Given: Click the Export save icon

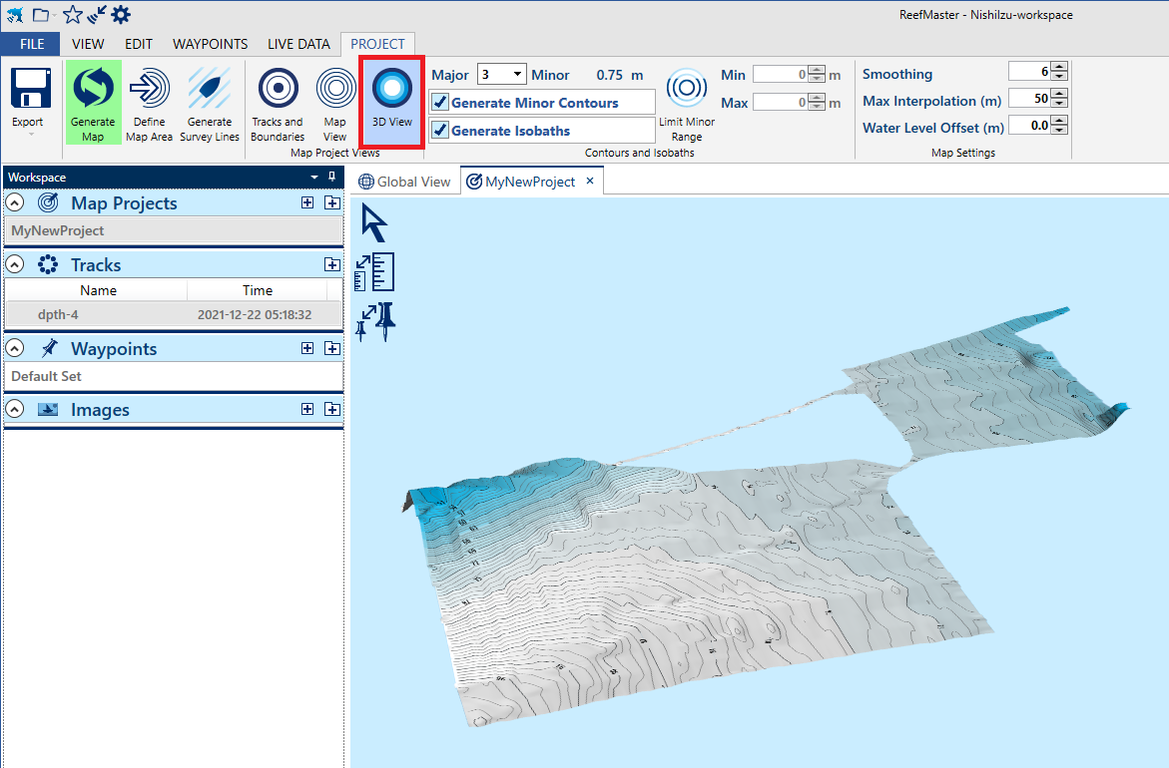Looking at the screenshot, I should click(x=30, y=90).
